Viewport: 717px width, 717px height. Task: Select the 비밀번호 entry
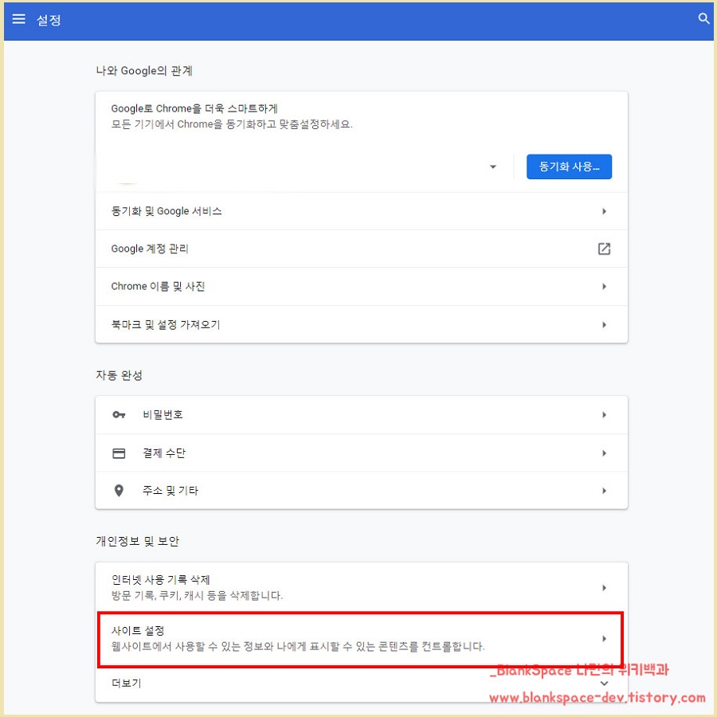click(361, 415)
